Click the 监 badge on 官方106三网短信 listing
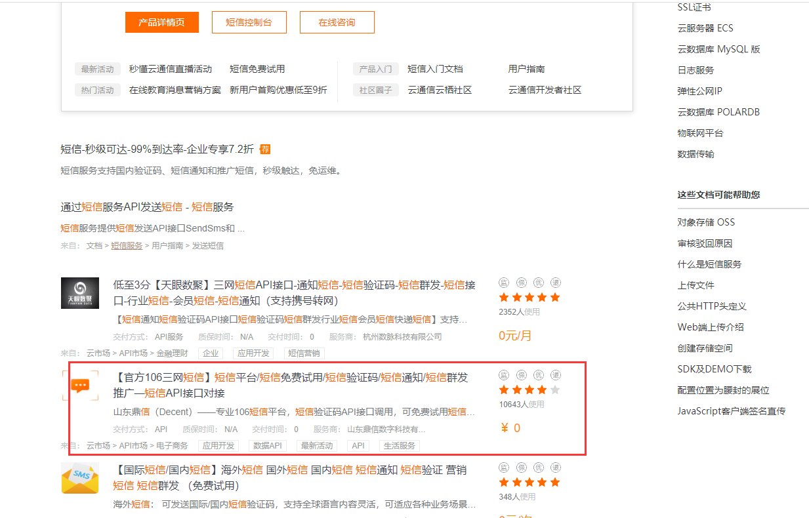This screenshot has height=518, width=809. (x=504, y=375)
